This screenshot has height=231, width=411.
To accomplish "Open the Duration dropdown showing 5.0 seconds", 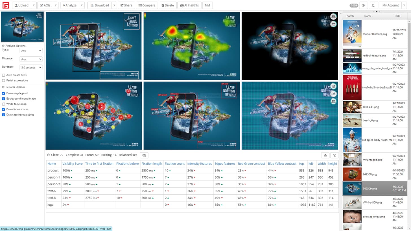I will point(31,67).
